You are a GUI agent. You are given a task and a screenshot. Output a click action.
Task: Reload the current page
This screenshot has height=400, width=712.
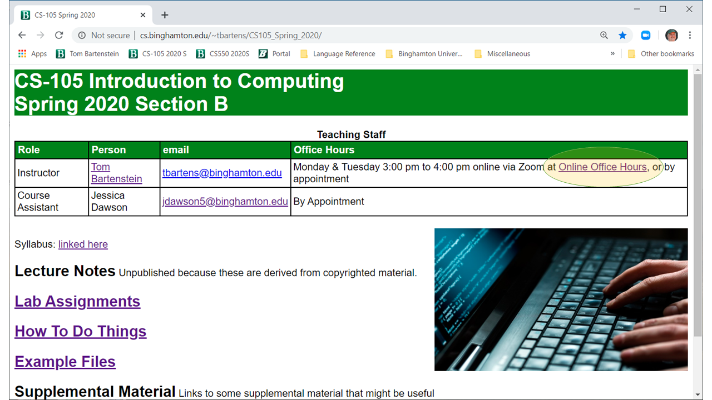tap(59, 35)
